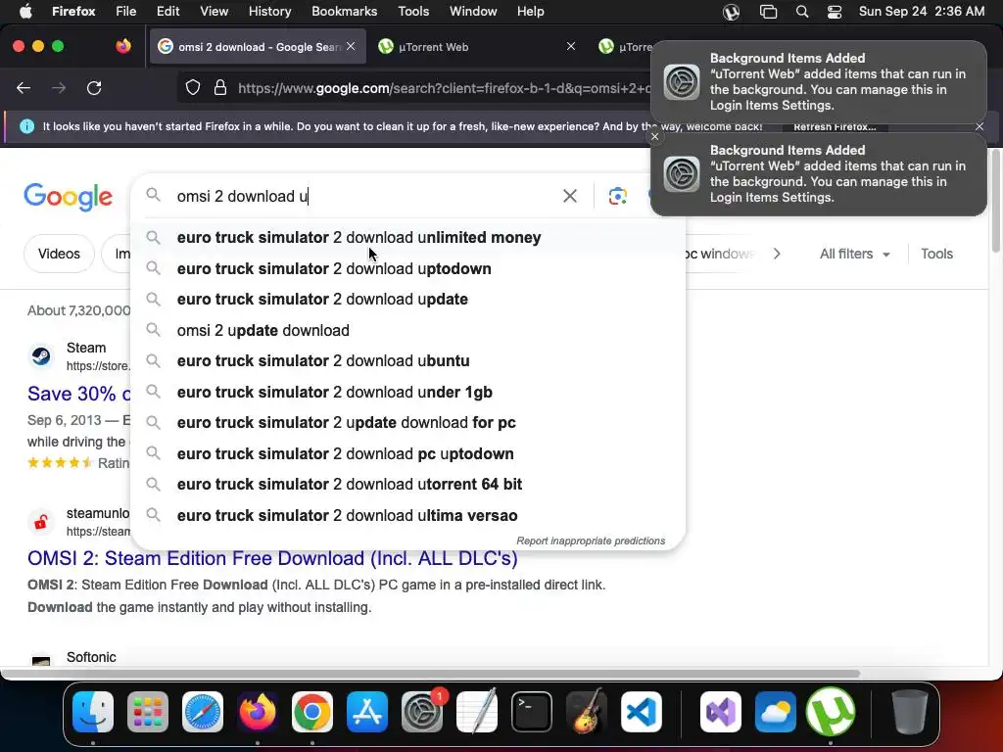Click the Firefox View pinned tab icon

tap(123, 46)
